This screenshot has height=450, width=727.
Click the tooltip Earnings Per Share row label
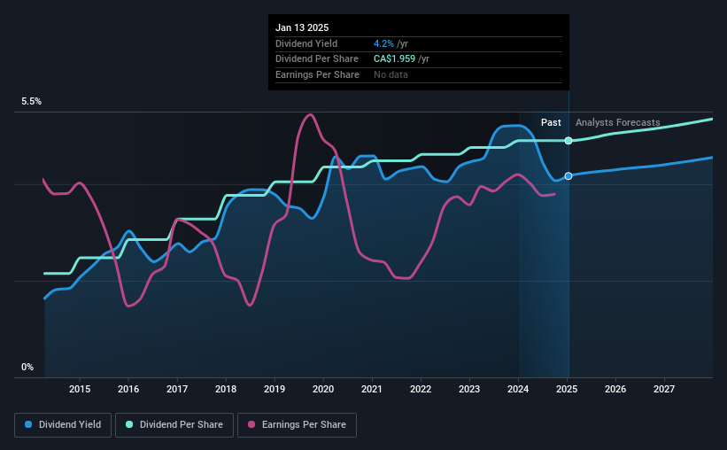[x=317, y=74]
